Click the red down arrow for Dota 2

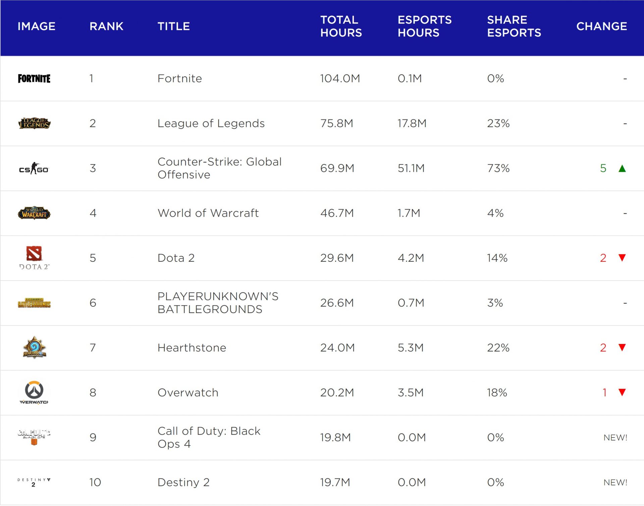tap(622, 258)
